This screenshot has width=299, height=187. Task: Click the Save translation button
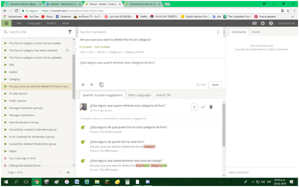click(215, 85)
